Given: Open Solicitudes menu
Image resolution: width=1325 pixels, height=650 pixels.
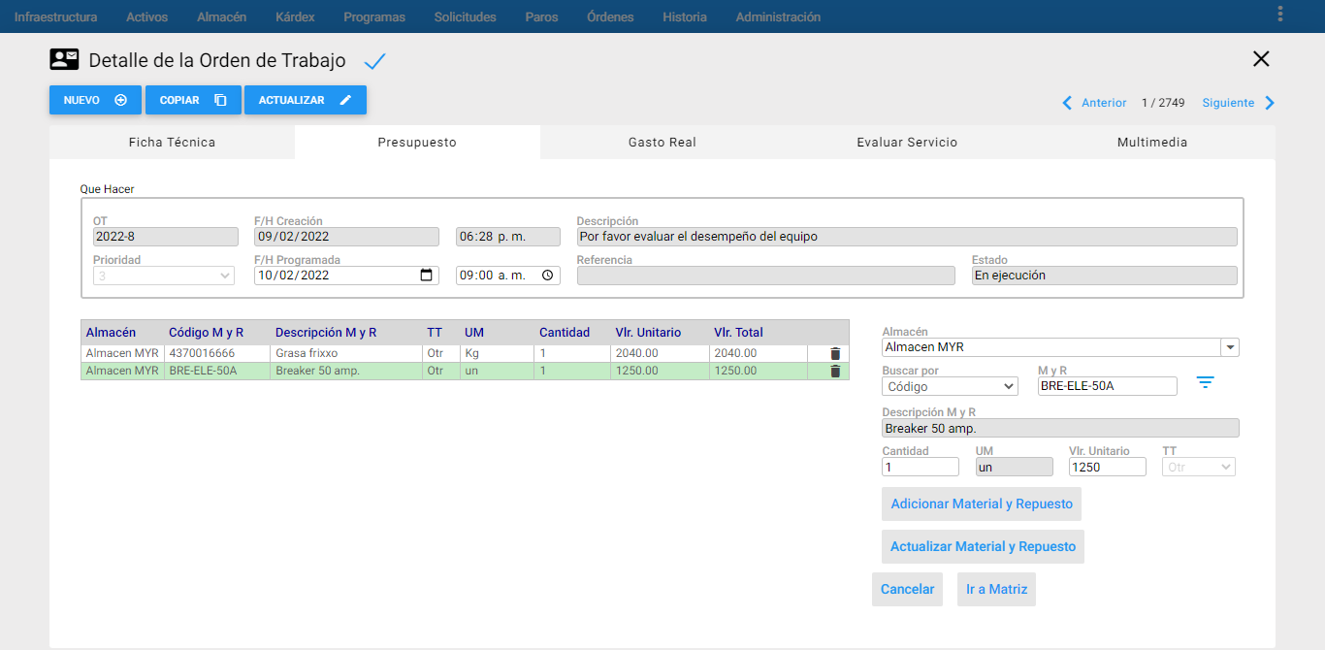Looking at the screenshot, I should click(x=465, y=16).
